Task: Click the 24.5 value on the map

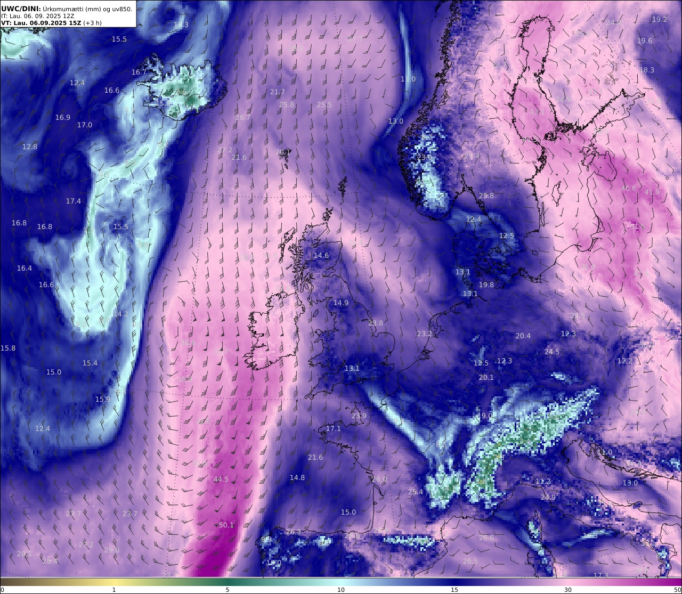Action: point(552,352)
